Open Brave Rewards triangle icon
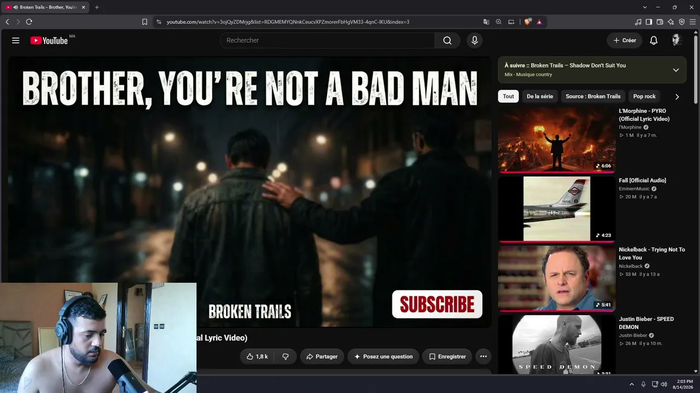This screenshot has height=393, width=700. tap(539, 22)
